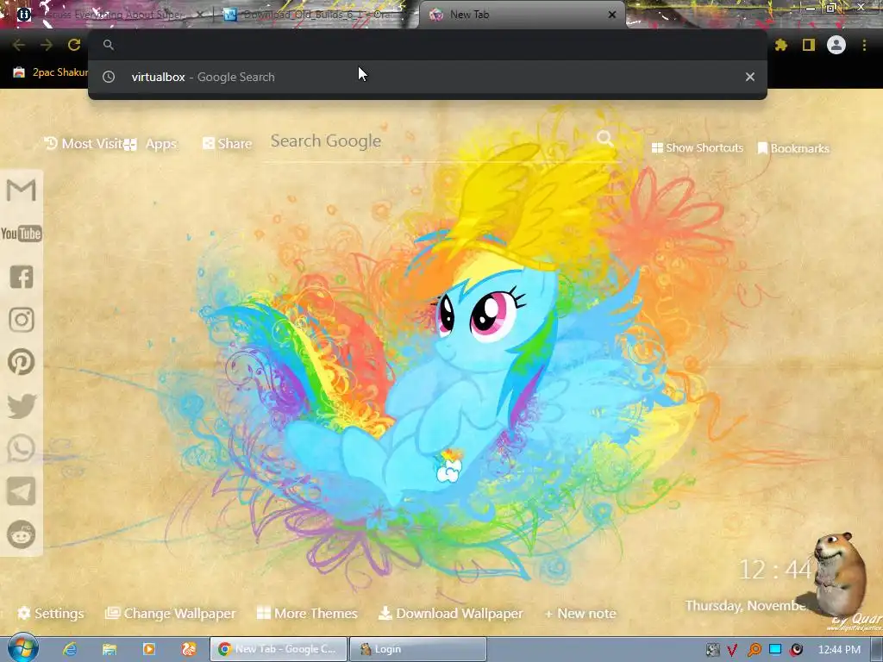This screenshot has height=662, width=883.
Task: Click the taskbar clock showing 12:44 PM
Action: click(x=839, y=650)
